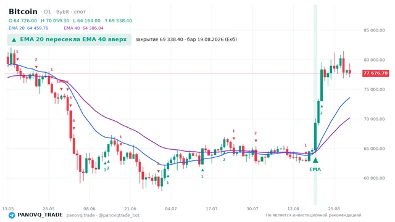This screenshot has width=395, height=222.
Task: Click the high value 'H 70 059.30'
Action: click(x=55, y=20)
